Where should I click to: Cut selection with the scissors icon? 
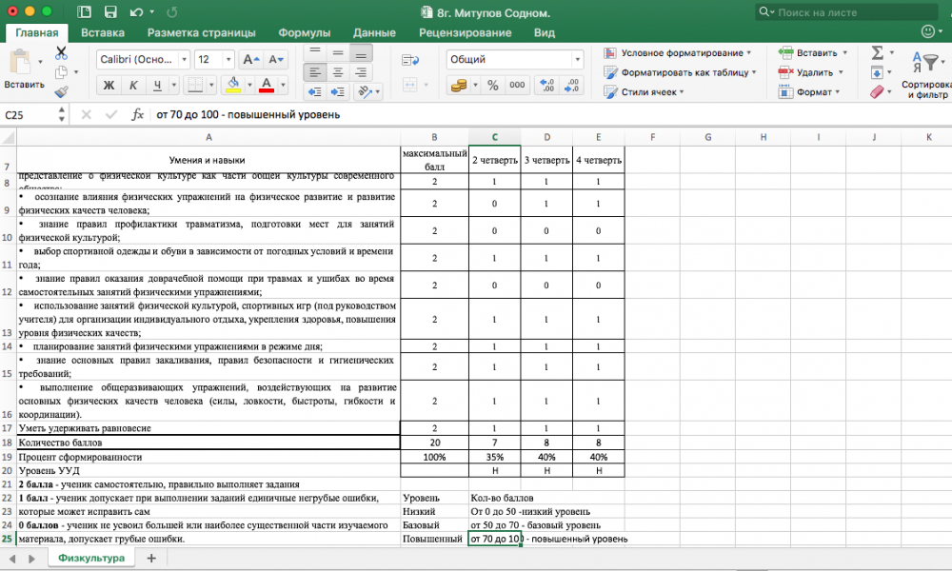coord(61,53)
